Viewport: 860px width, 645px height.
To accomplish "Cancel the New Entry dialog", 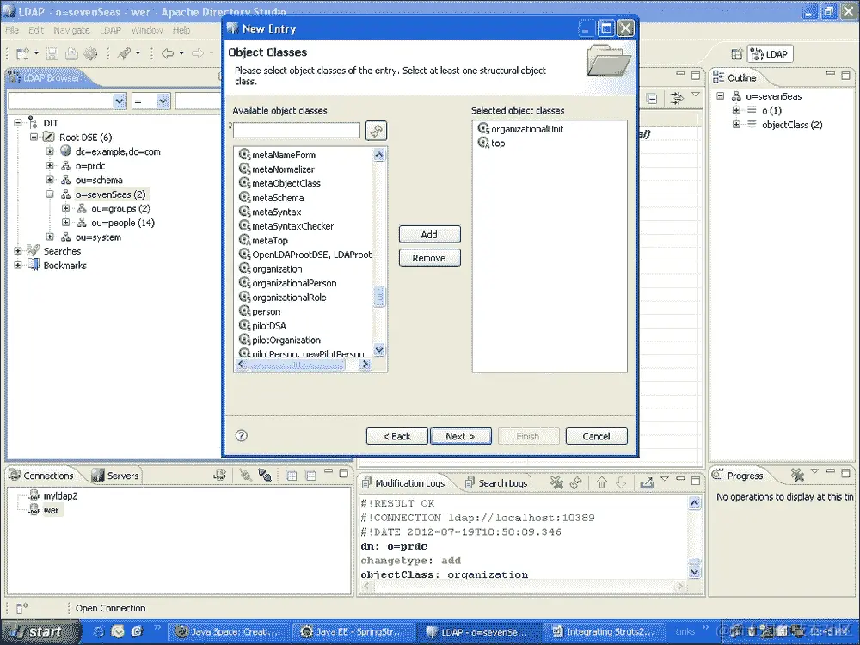I will click(x=596, y=436).
